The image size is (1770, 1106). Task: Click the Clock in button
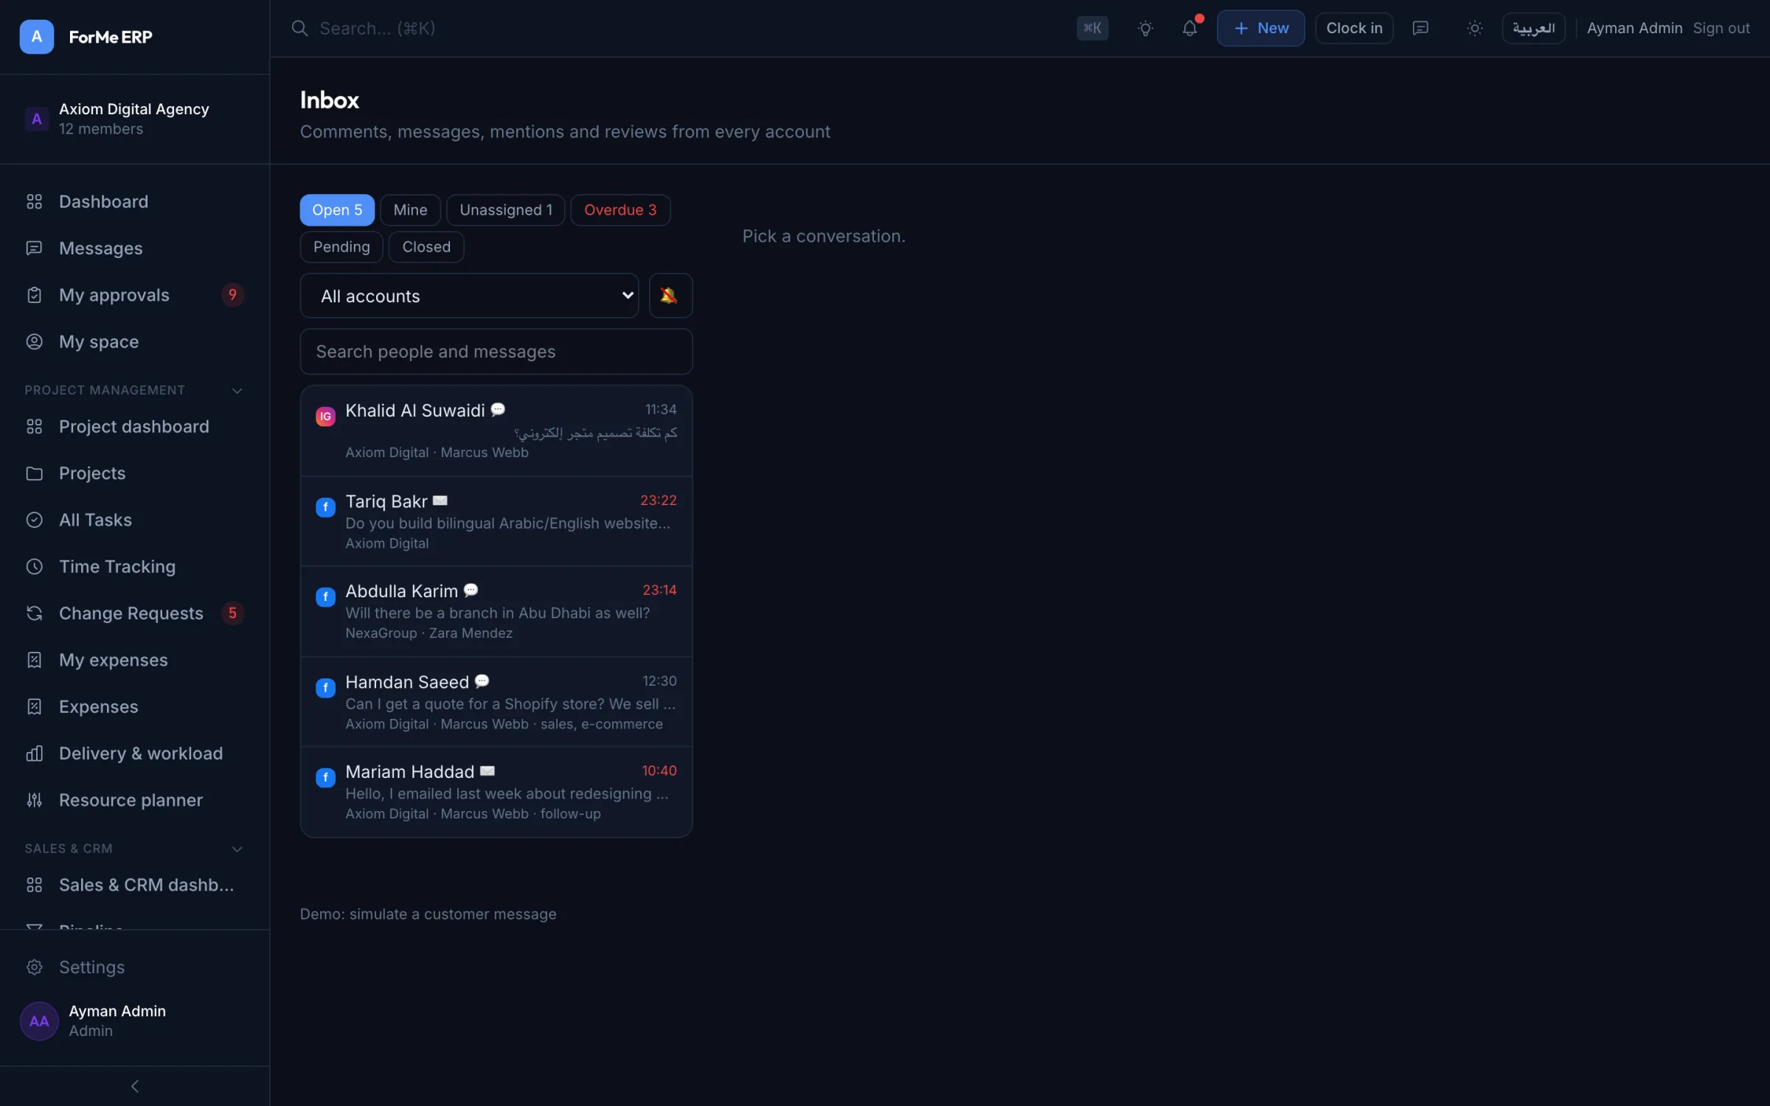tap(1354, 29)
